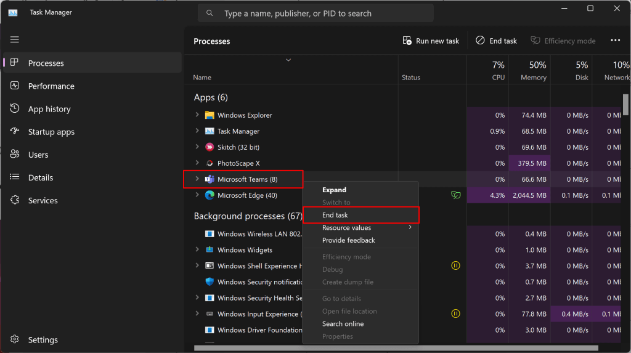Expand the Microsoft Edge (40) process tree
631x353 pixels.
click(197, 195)
